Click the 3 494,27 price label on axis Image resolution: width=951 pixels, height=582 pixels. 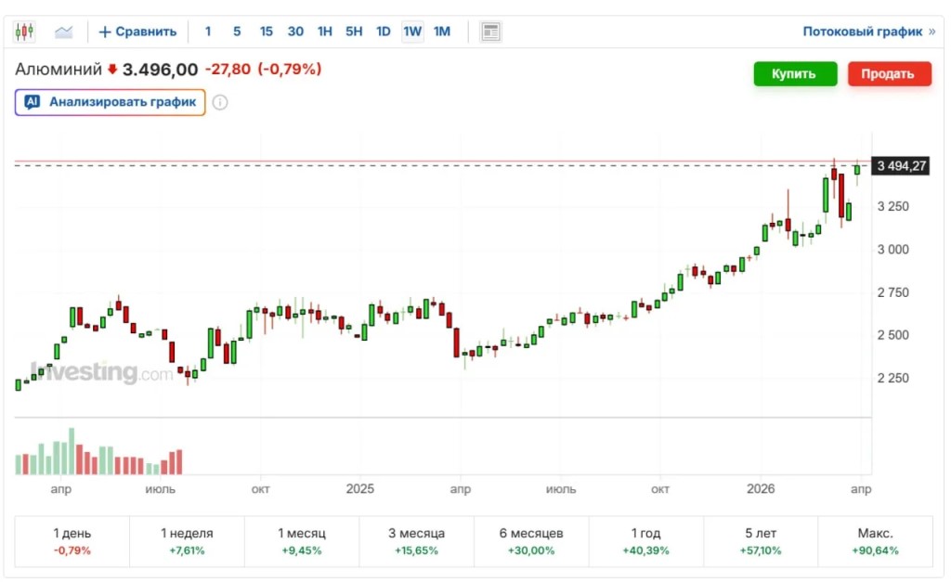901,166
